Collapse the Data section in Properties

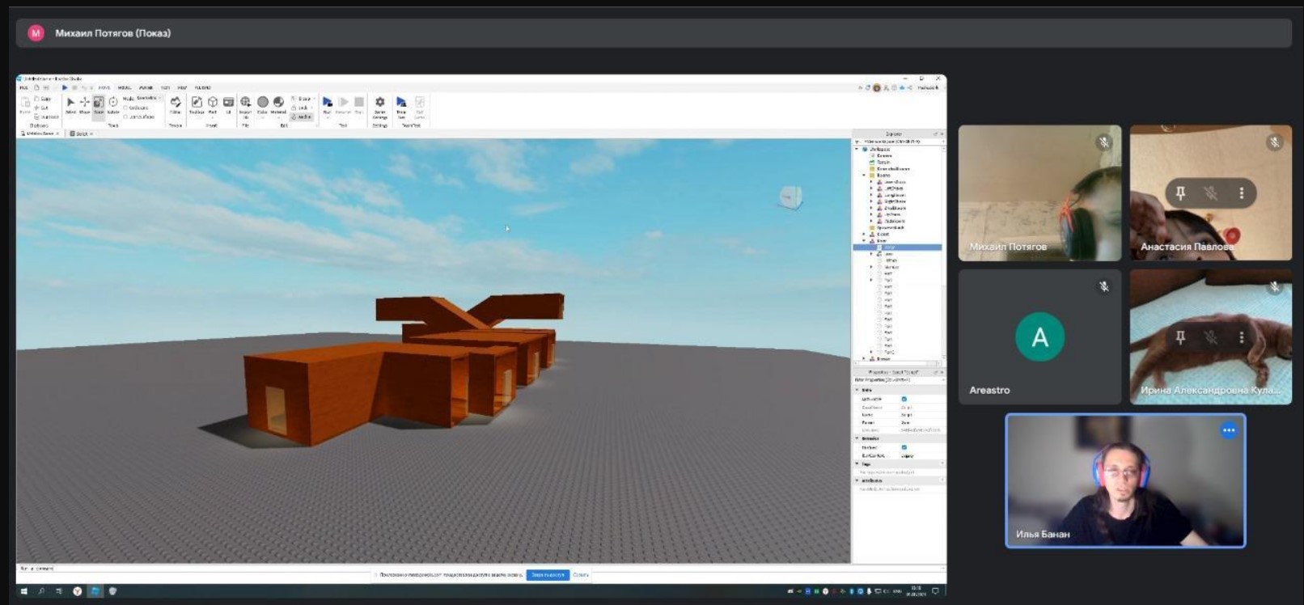pos(857,390)
